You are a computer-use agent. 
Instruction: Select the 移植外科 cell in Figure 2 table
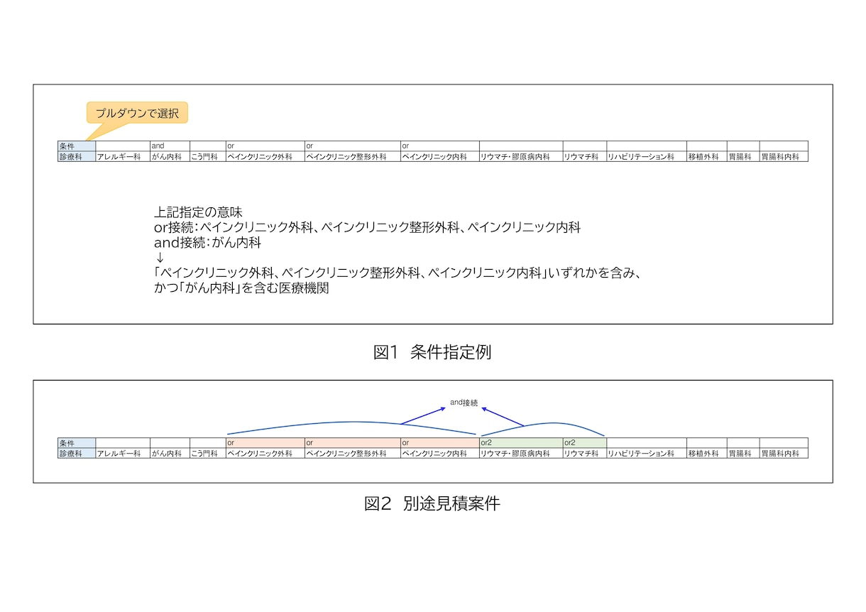[x=706, y=453]
